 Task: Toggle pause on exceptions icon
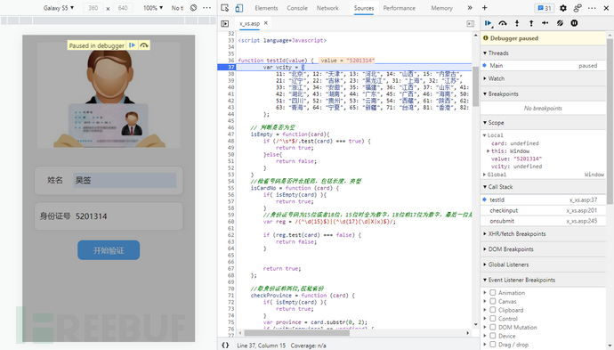(x=574, y=23)
